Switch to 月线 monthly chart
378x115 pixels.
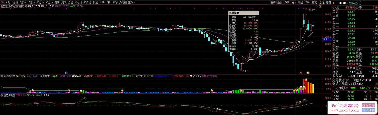70,2
